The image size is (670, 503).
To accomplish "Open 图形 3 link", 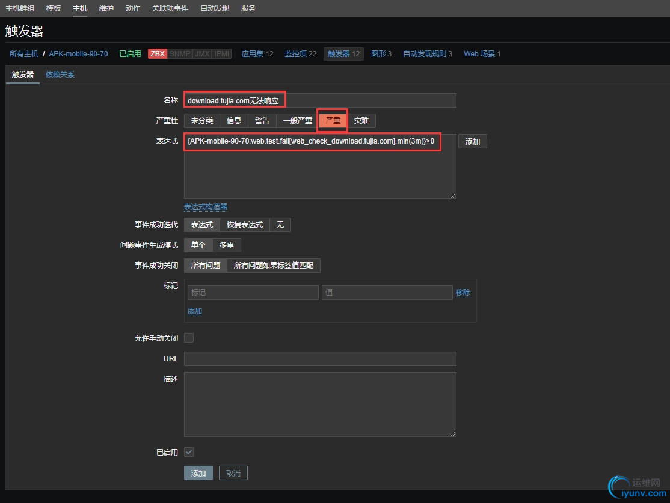I will click(x=381, y=54).
